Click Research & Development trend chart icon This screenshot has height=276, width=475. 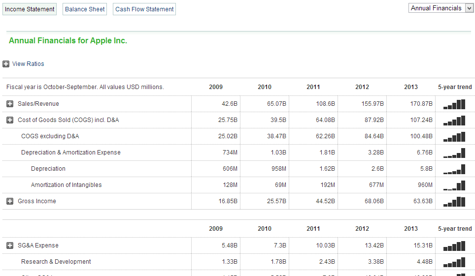(x=454, y=262)
